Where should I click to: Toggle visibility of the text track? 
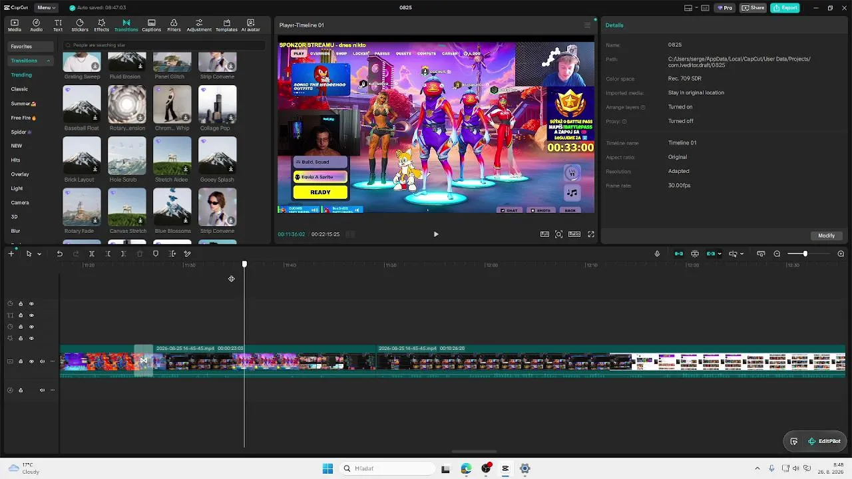coord(31,315)
